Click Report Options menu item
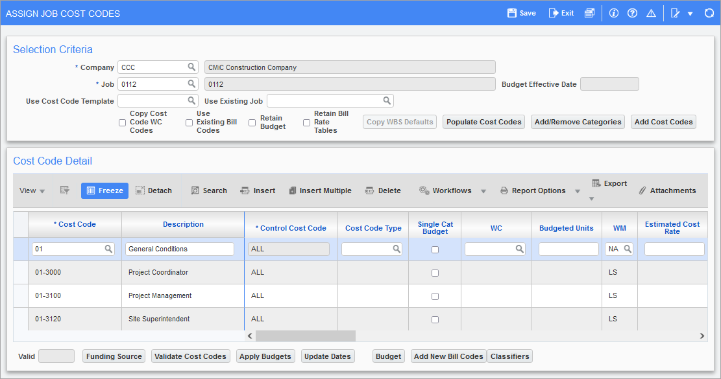The image size is (721, 379). (533, 190)
